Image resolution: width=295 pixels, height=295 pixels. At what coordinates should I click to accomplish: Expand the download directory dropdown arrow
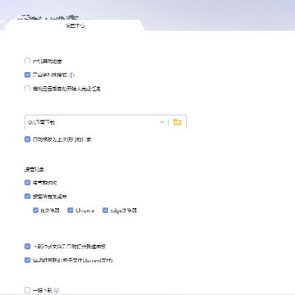pos(162,122)
